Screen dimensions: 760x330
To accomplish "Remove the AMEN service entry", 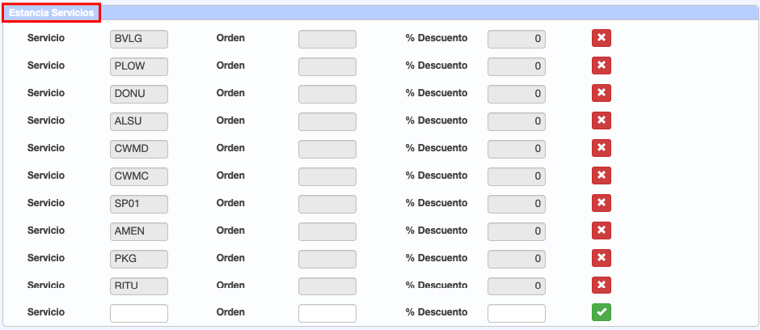I will click(x=601, y=231).
